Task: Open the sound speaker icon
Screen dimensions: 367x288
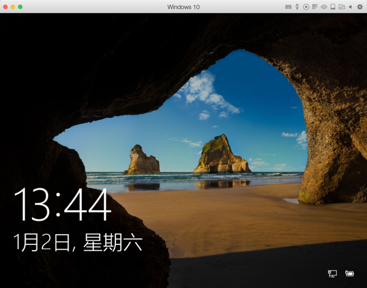Action: coord(323,7)
